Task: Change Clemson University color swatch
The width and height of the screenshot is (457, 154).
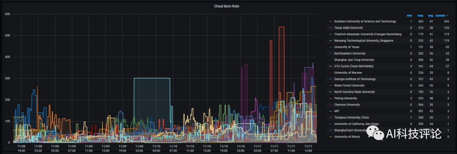Action: pyautogui.click(x=330, y=104)
